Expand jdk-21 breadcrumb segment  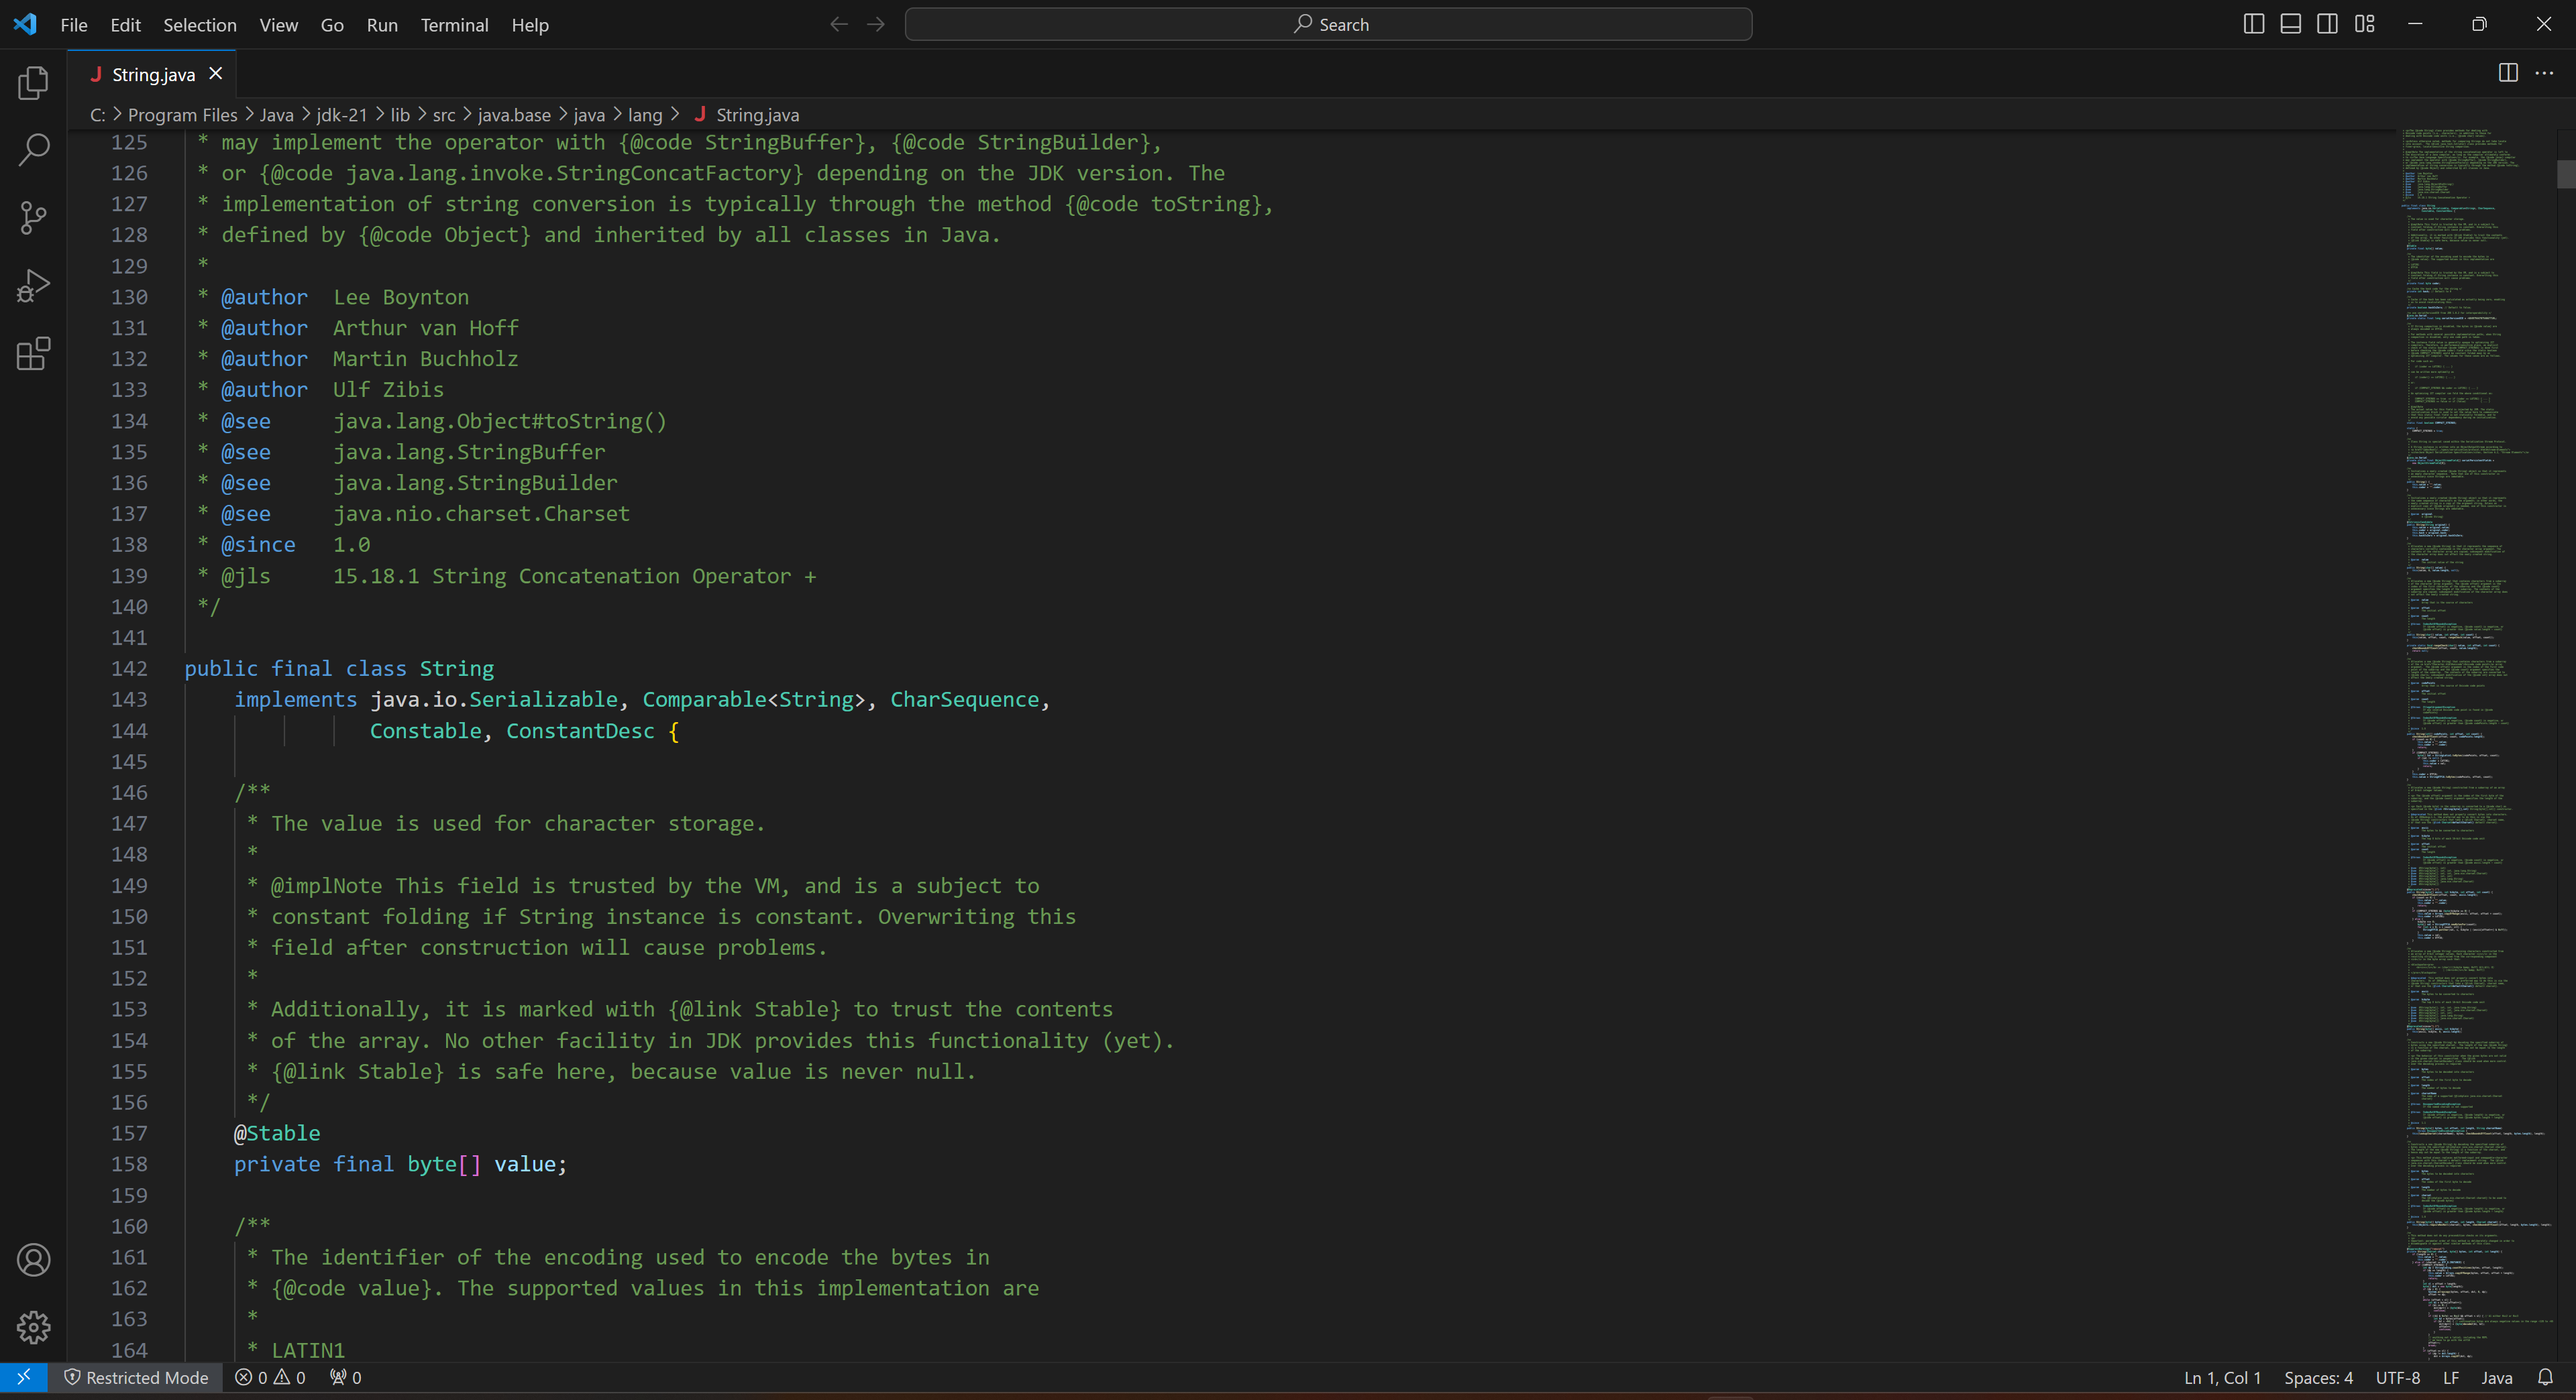(342, 115)
